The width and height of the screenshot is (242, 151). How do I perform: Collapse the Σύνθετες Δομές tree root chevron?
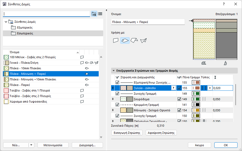coord(6,22)
